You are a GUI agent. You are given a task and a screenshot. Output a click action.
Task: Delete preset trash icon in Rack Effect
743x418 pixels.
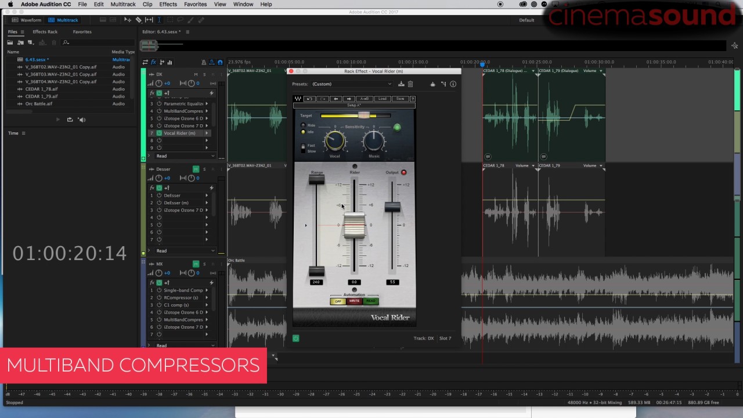[410, 84]
